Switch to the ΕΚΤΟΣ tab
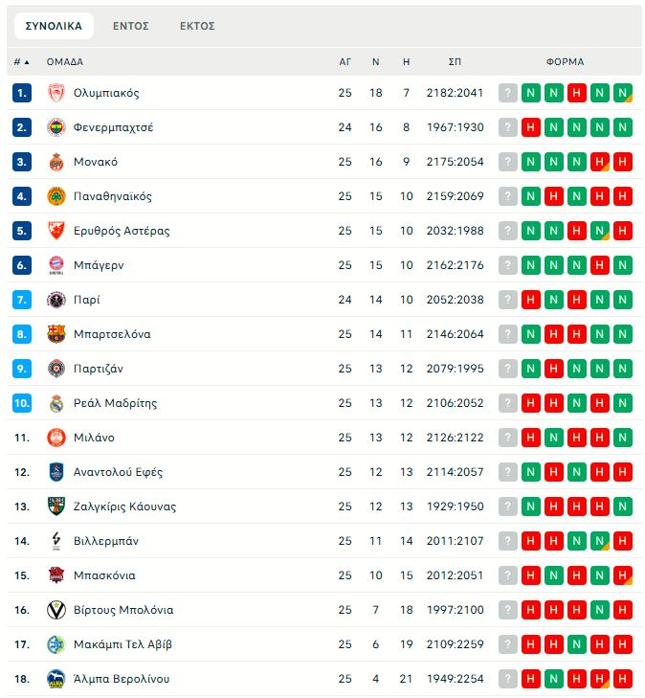645x698 pixels. point(197,26)
